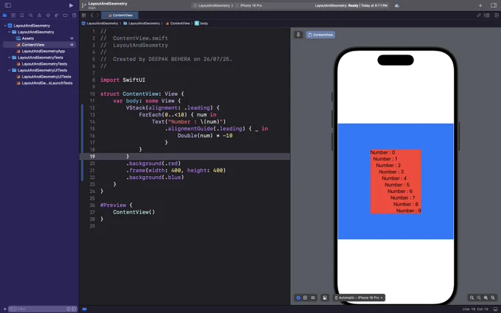
Task: Open the Report navigator icon
Action: point(74,15)
